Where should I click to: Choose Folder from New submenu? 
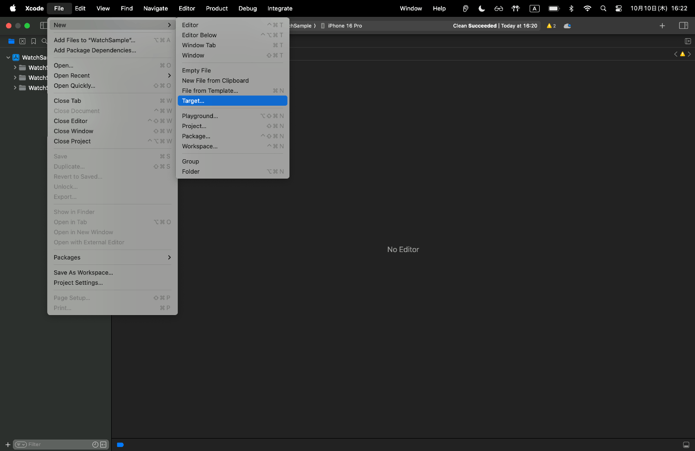coord(232,172)
